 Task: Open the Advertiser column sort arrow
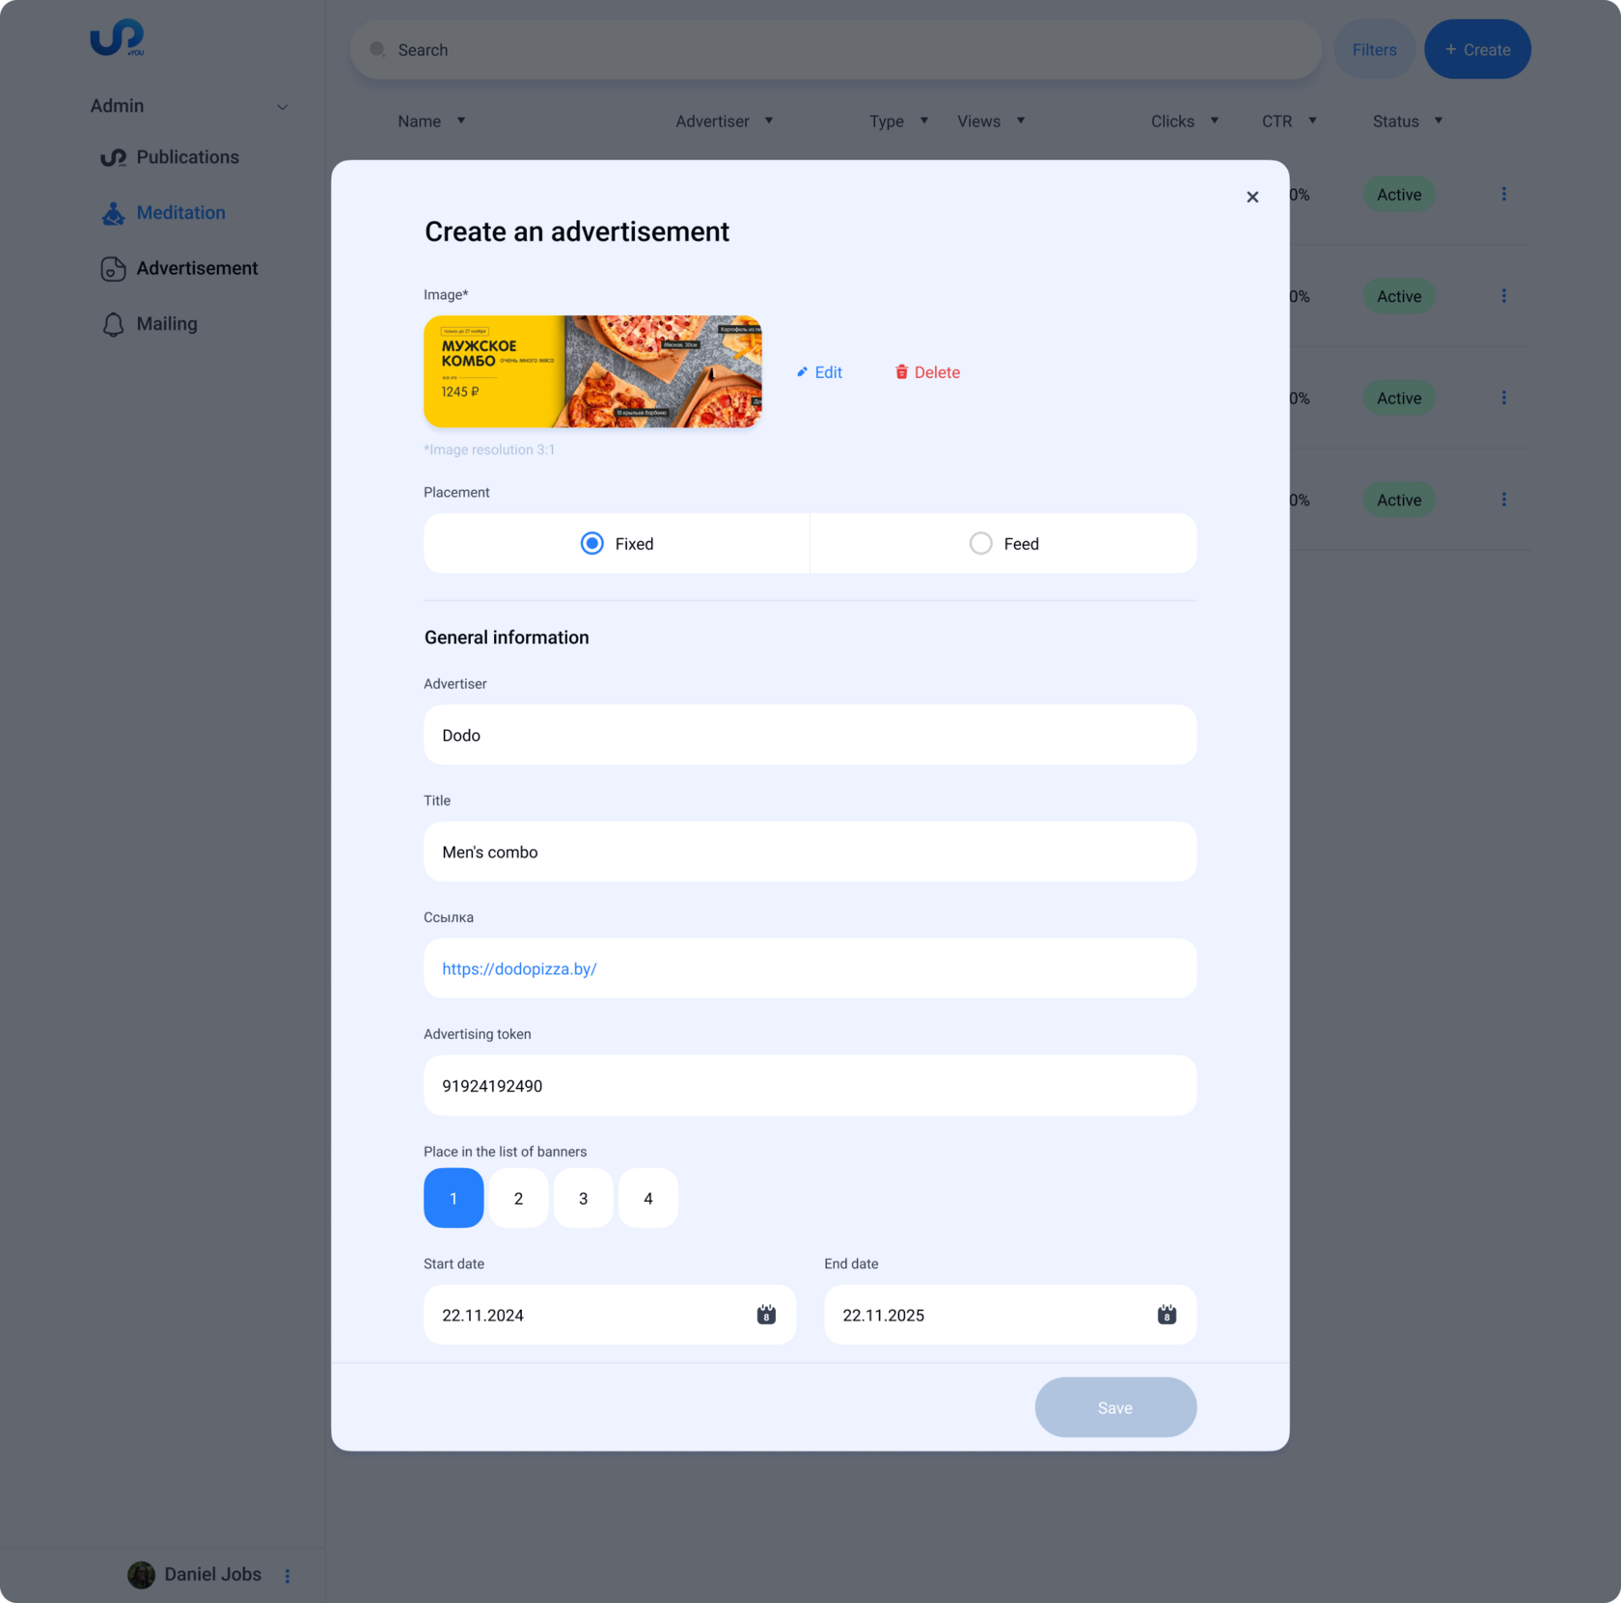pos(769,121)
